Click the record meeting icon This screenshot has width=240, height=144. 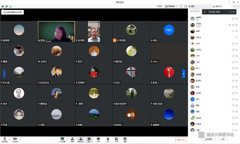pyautogui.click(x=98, y=139)
